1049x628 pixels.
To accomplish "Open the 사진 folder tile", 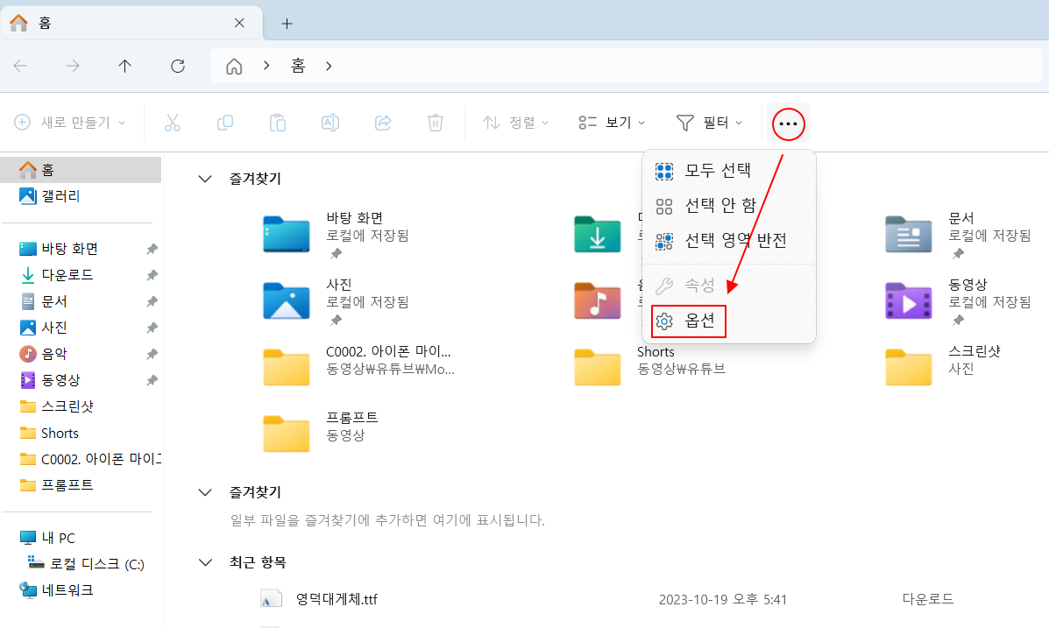I will click(337, 301).
